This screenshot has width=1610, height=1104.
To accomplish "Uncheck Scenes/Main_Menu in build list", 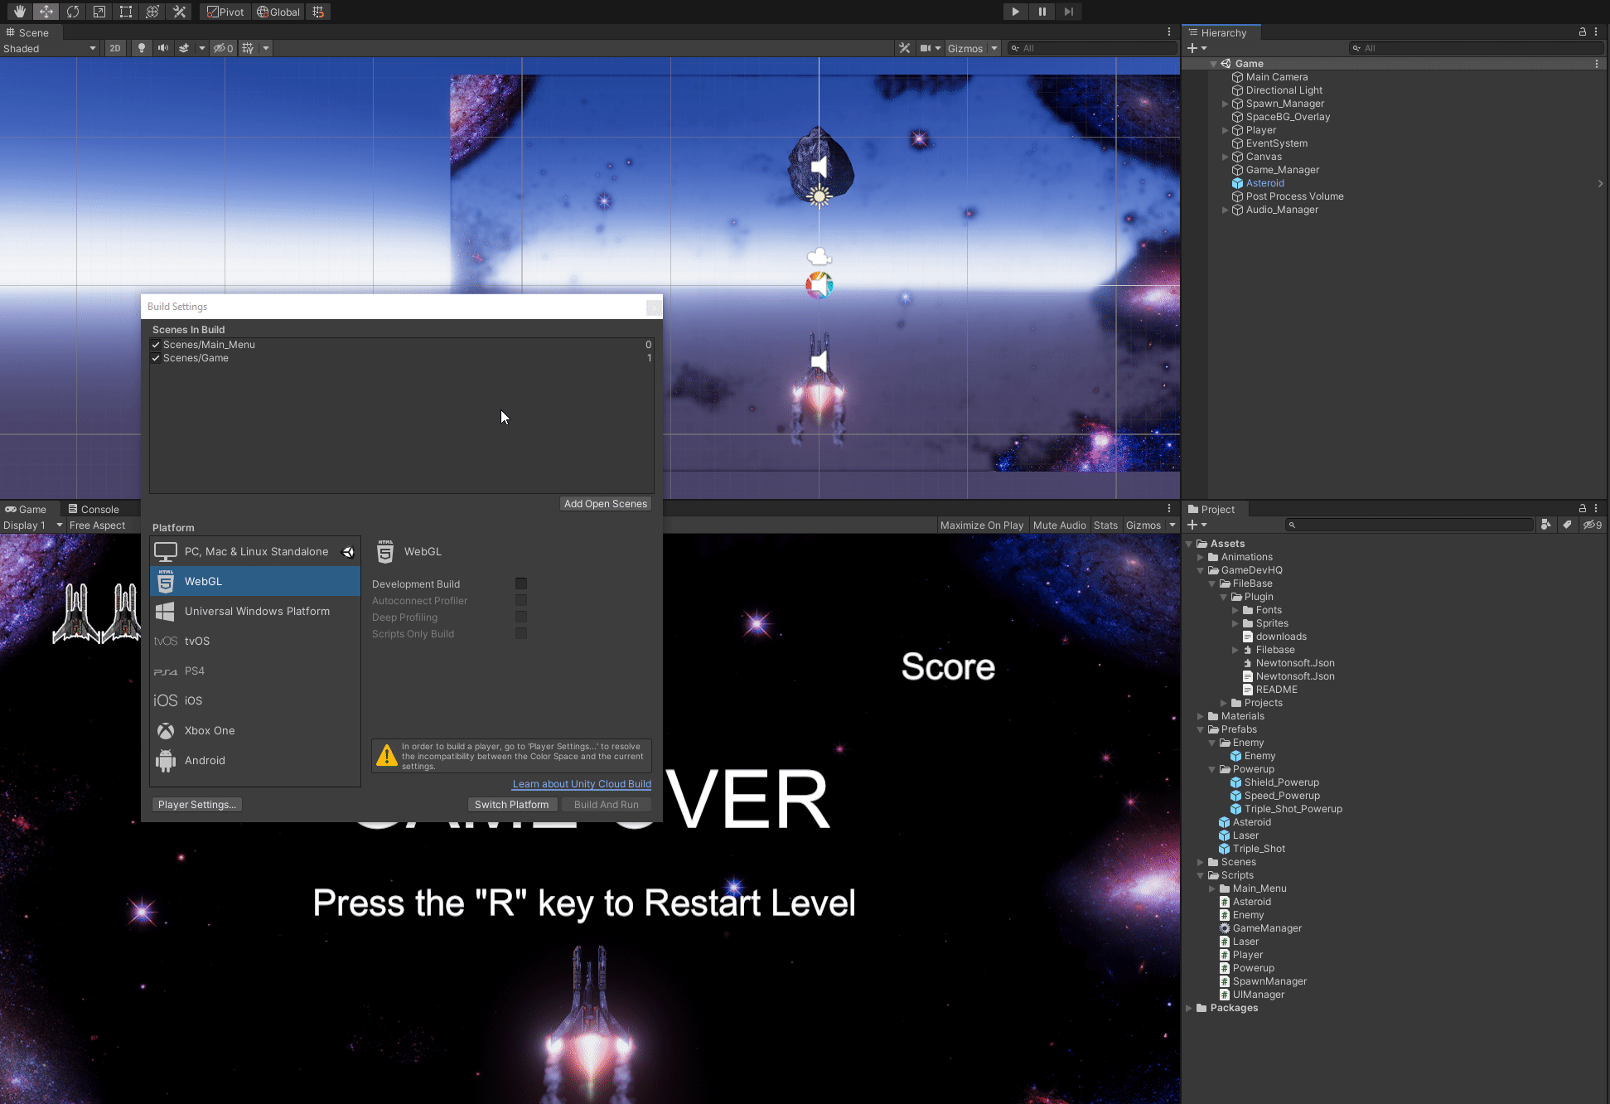I will click(x=156, y=345).
